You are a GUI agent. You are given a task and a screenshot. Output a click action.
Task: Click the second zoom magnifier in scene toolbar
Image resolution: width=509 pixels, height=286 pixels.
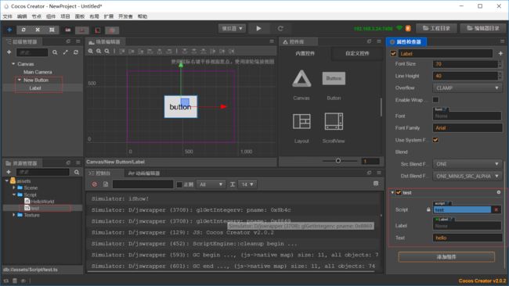coord(99,51)
